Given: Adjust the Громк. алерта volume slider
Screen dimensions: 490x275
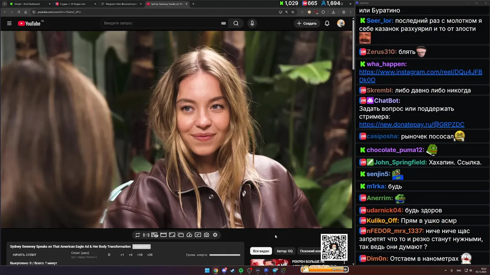Looking at the screenshot, I should 225,255.
